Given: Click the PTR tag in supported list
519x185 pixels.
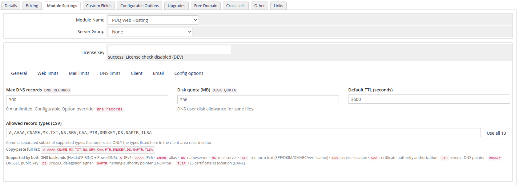Looking at the screenshot, I should [x=444, y=158].
